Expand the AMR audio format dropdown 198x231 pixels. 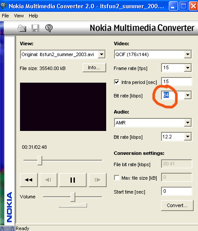click(x=188, y=123)
